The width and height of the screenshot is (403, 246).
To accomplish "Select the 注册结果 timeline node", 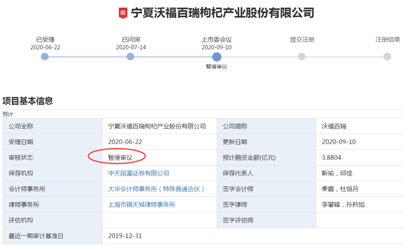I will pyautogui.click(x=387, y=57).
